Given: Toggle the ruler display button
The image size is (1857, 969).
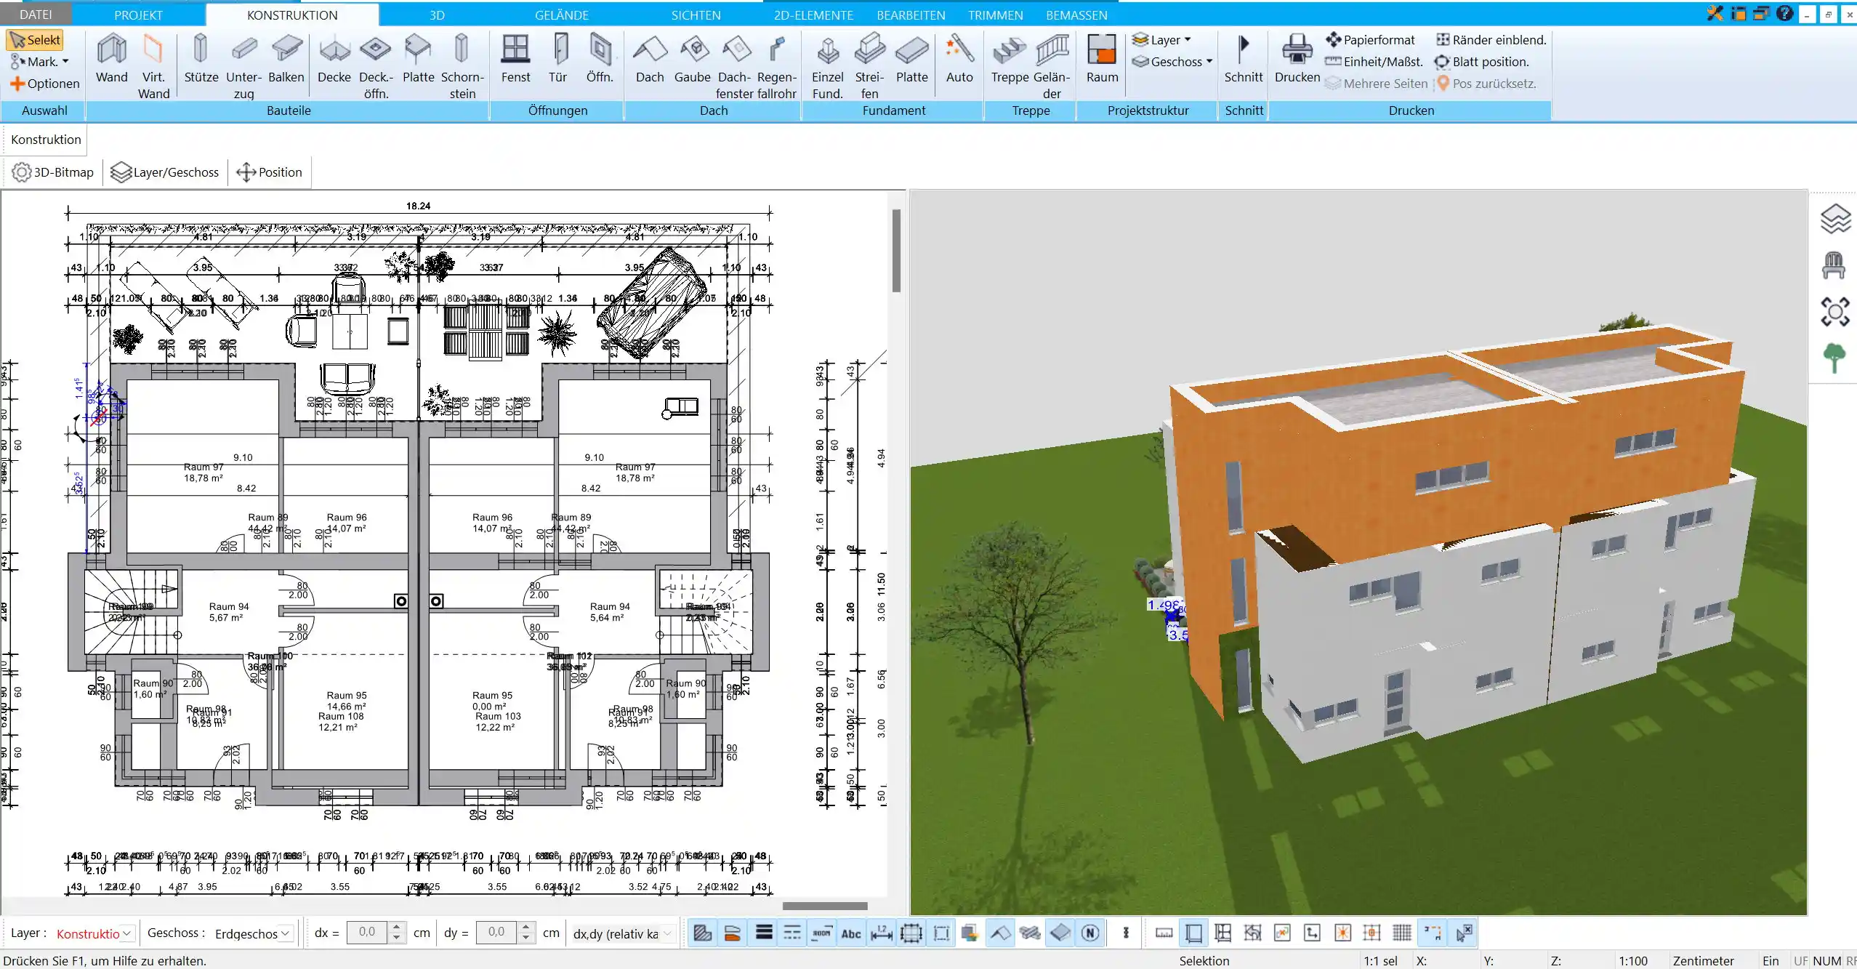Looking at the screenshot, I should [x=1164, y=933].
